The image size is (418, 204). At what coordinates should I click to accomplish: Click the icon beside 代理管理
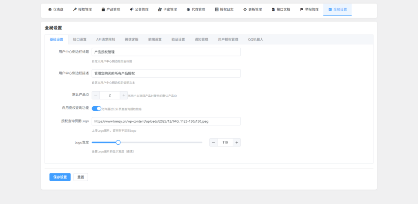point(188,9)
